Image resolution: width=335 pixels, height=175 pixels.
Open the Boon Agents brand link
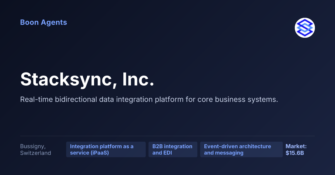pyautogui.click(x=44, y=22)
